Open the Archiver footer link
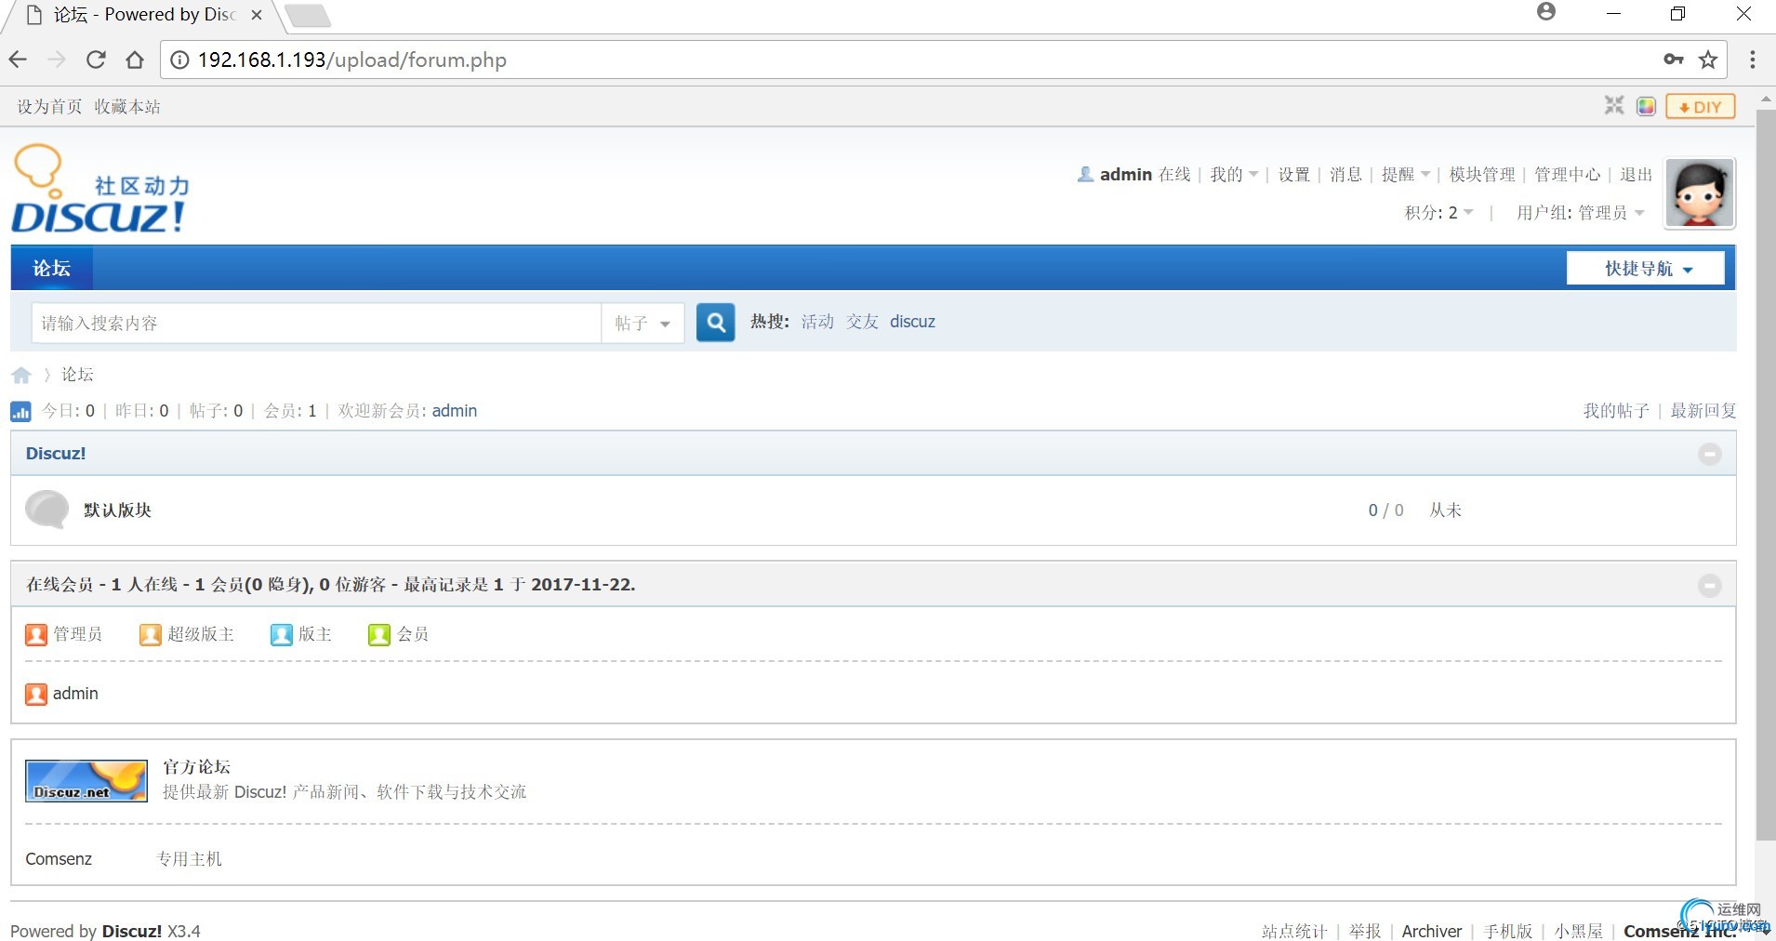This screenshot has height=941, width=1776. point(1432,931)
